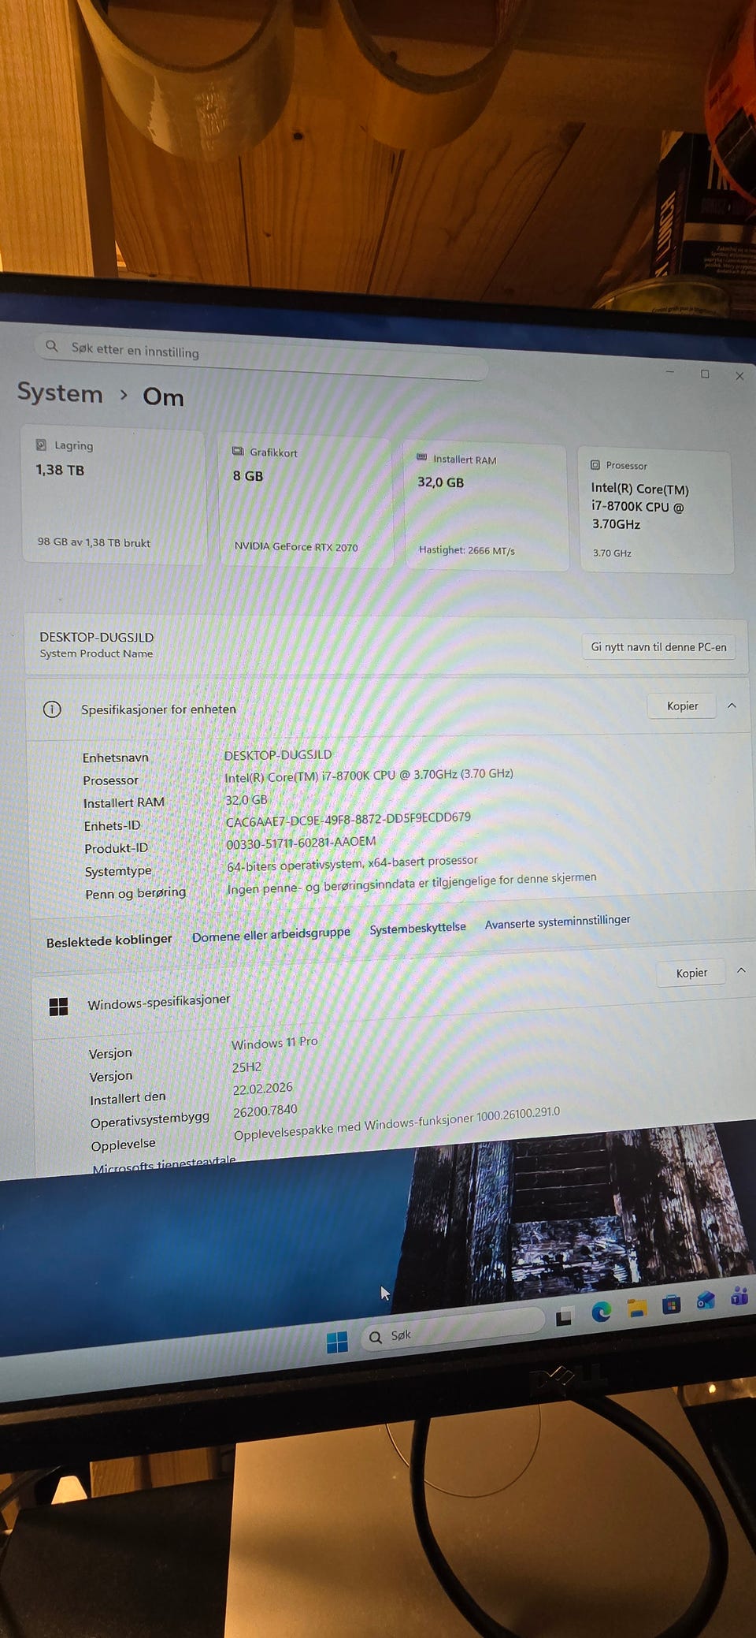Click '98 GB av 1,38 TB brukt' text
This screenshot has width=756, height=1638.
coord(94,542)
